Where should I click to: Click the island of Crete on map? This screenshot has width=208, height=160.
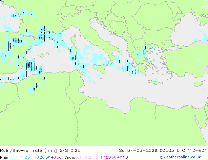(156, 82)
